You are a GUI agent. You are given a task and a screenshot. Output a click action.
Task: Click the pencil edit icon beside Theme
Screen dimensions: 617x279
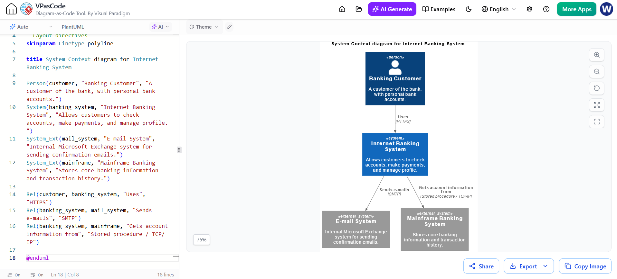coord(229,27)
